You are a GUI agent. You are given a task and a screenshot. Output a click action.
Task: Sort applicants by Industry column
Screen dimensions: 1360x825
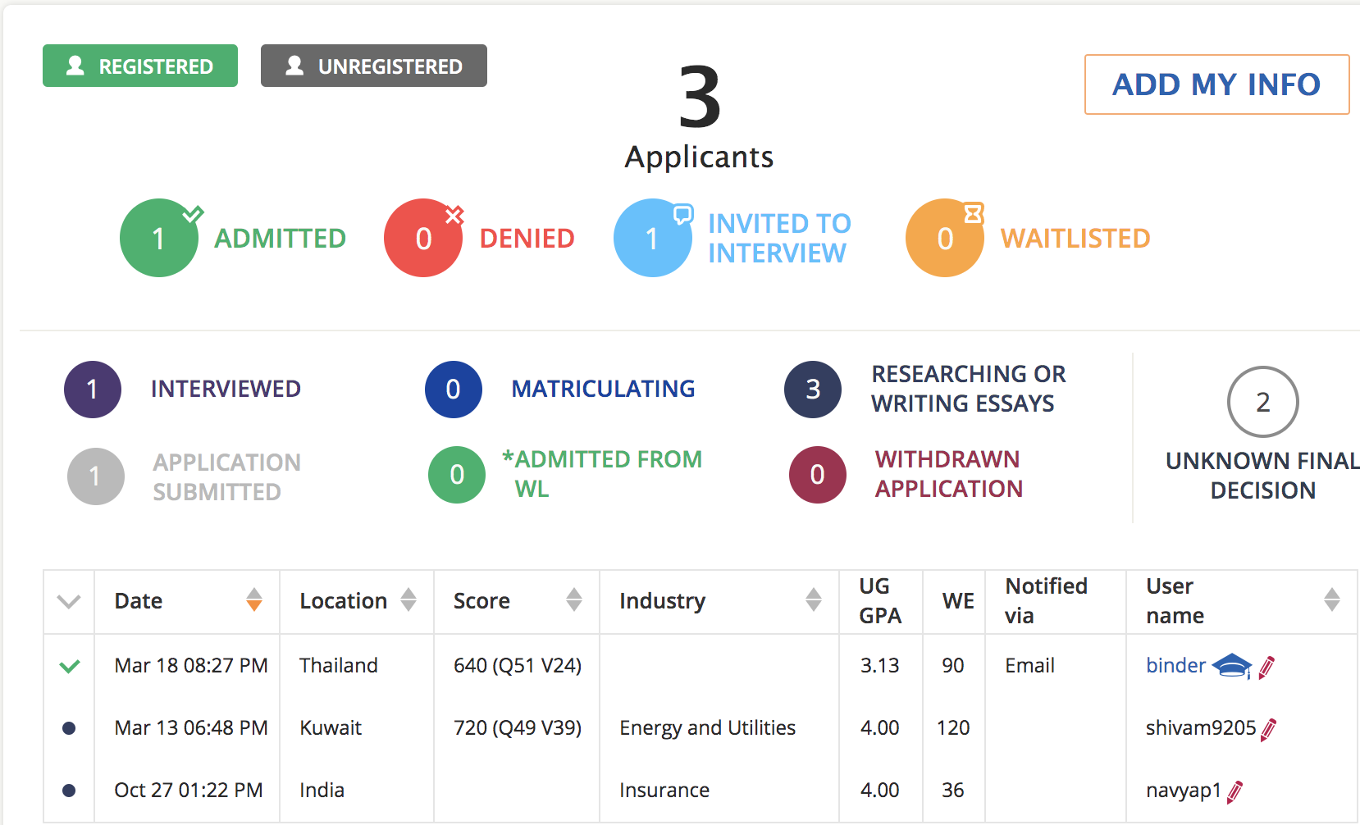click(x=813, y=600)
